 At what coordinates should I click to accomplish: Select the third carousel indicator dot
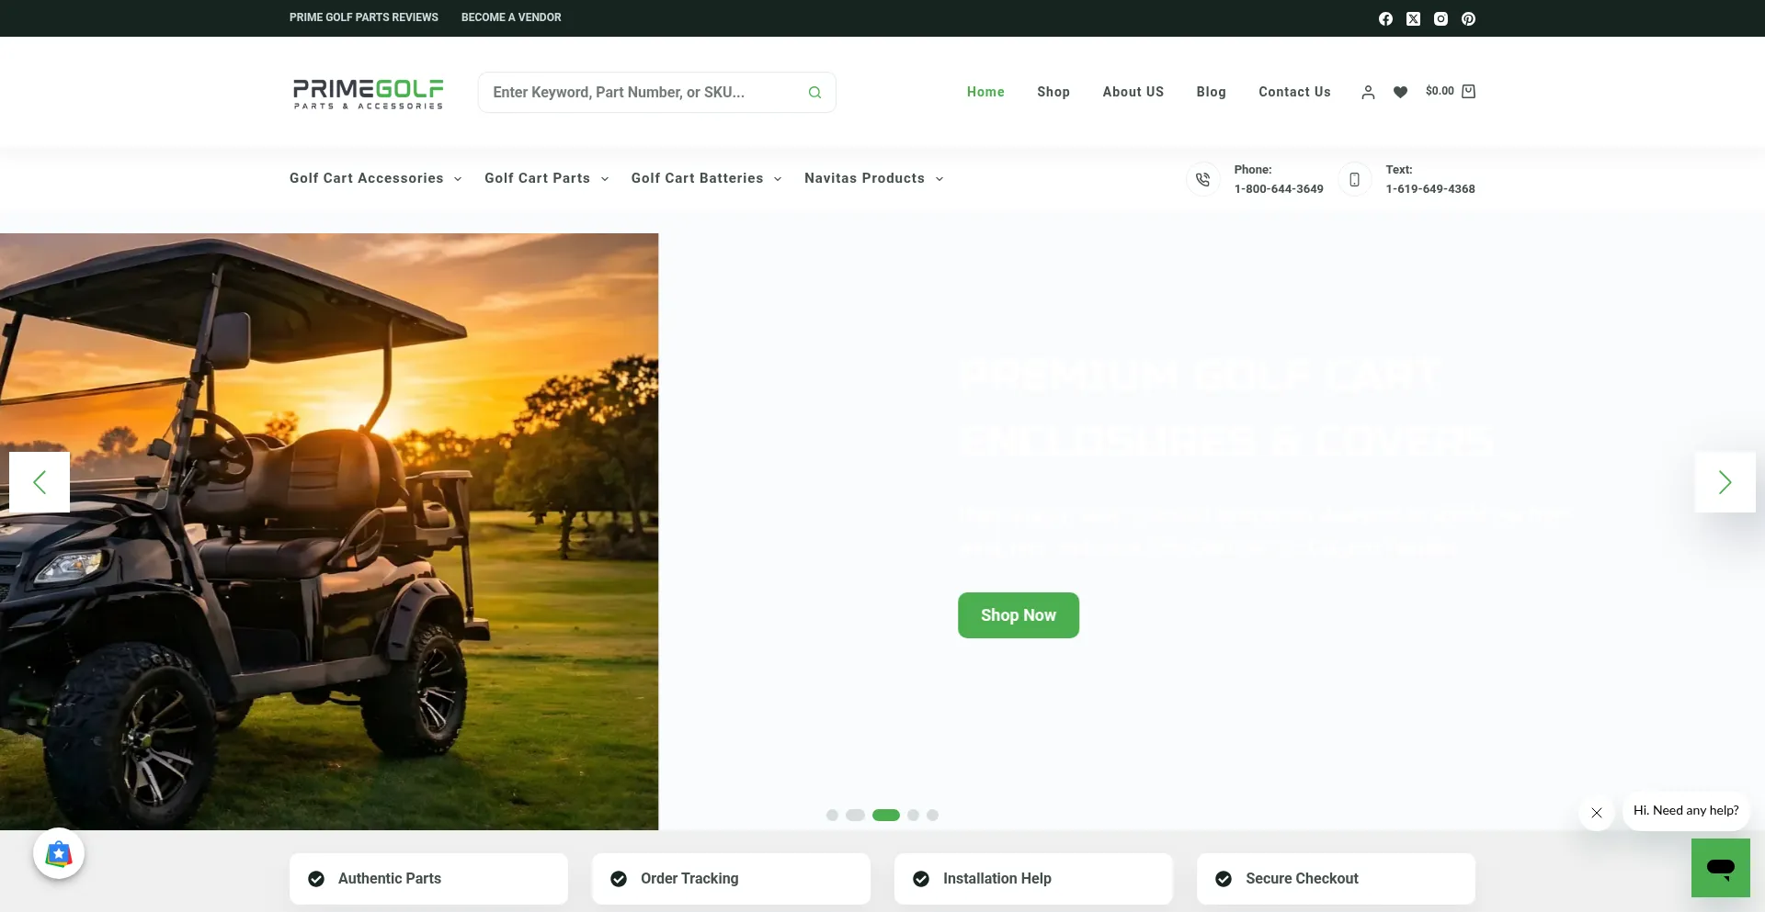(x=886, y=815)
